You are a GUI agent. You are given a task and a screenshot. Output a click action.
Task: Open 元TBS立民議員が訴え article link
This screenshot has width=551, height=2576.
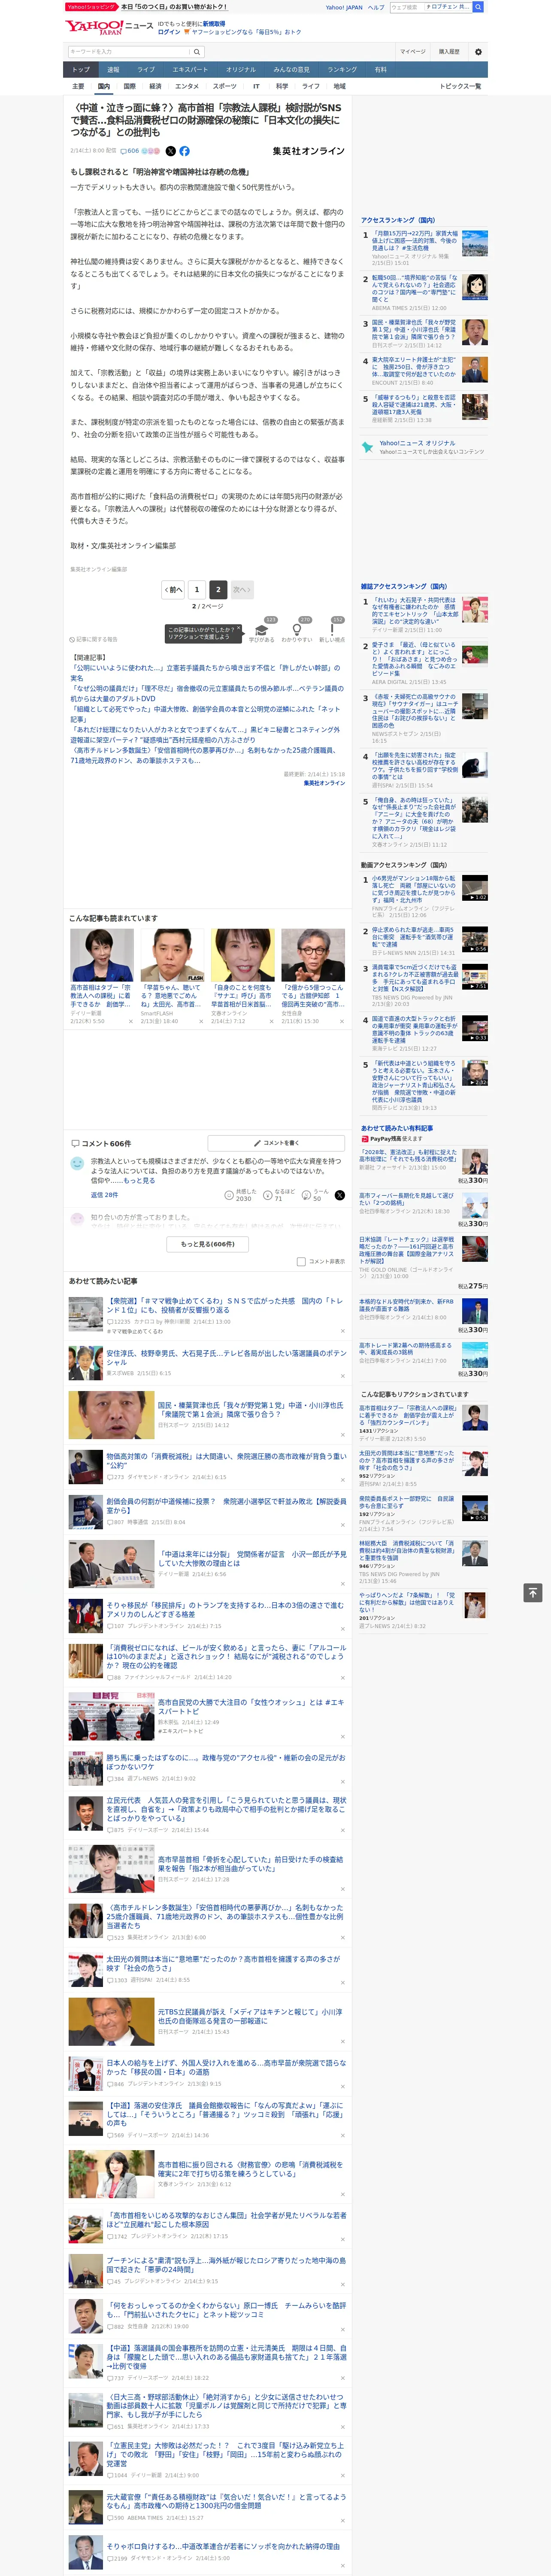(x=250, y=2016)
